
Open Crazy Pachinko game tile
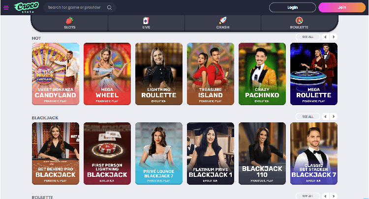262,74
